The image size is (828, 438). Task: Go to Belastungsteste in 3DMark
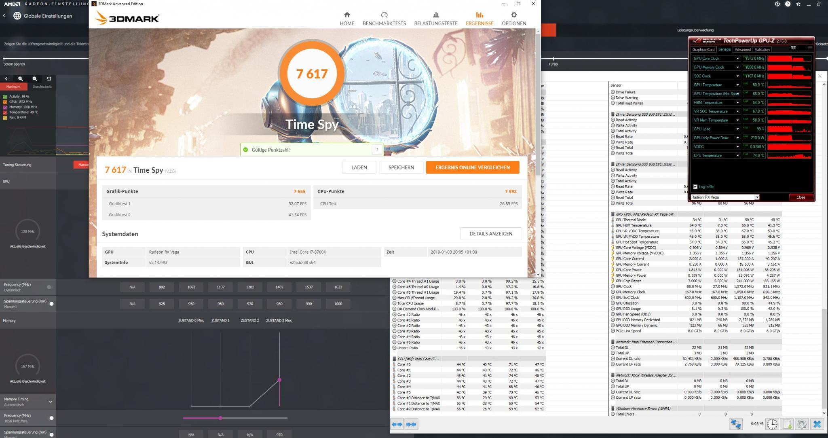[x=435, y=19]
